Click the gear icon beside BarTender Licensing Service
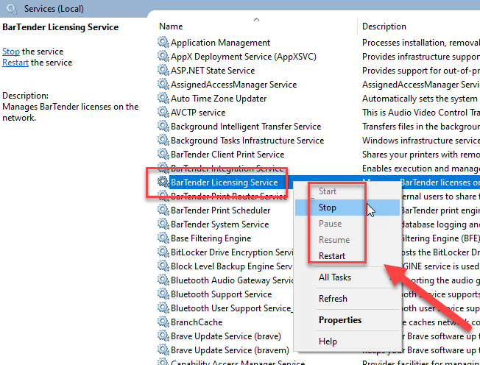480x365 pixels. tap(163, 182)
